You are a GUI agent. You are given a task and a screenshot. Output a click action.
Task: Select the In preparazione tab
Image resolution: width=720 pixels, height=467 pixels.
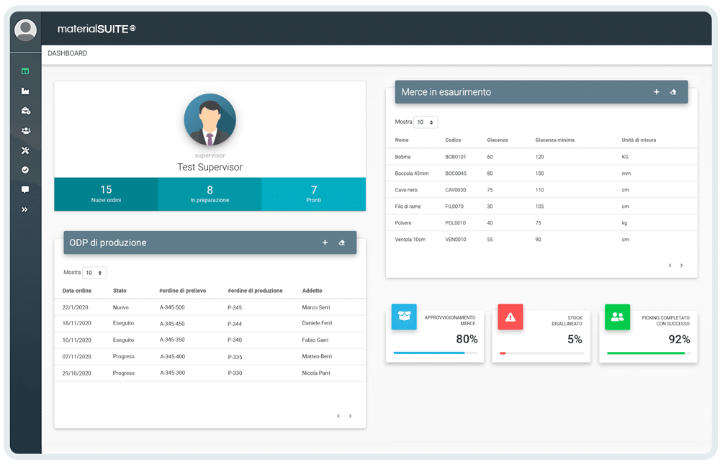click(x=210, y=194)
